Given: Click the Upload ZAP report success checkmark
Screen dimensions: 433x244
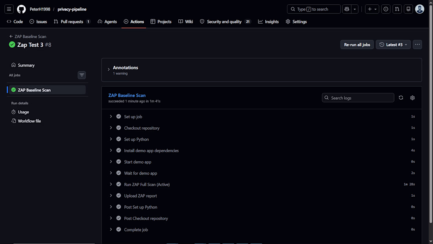Looking at the screenshot, I should coord(118,196).
